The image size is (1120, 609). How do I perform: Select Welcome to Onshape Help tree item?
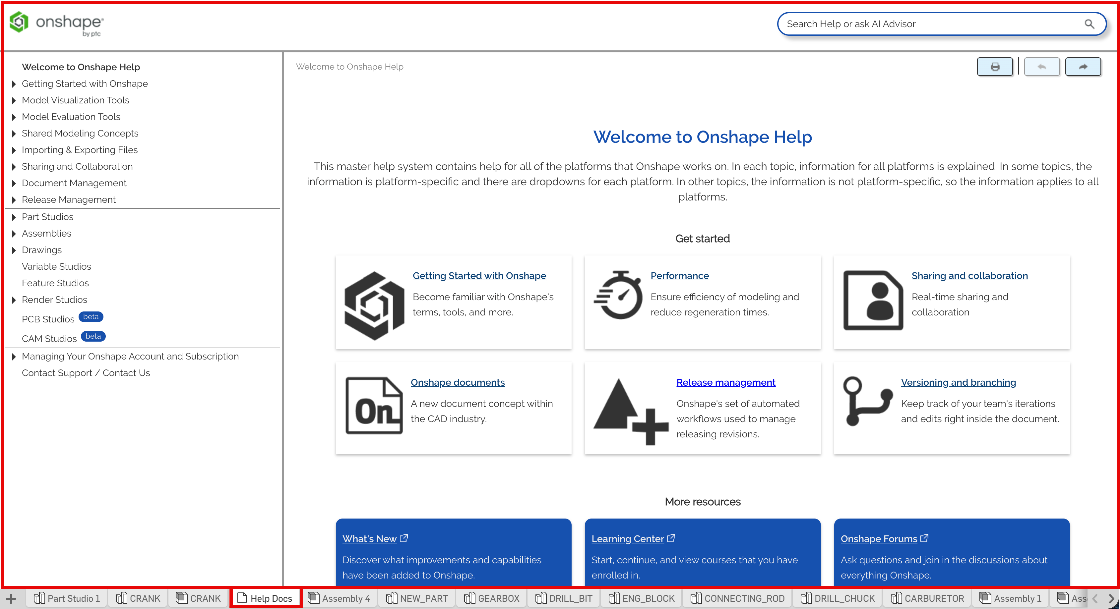tap(81, 67)
